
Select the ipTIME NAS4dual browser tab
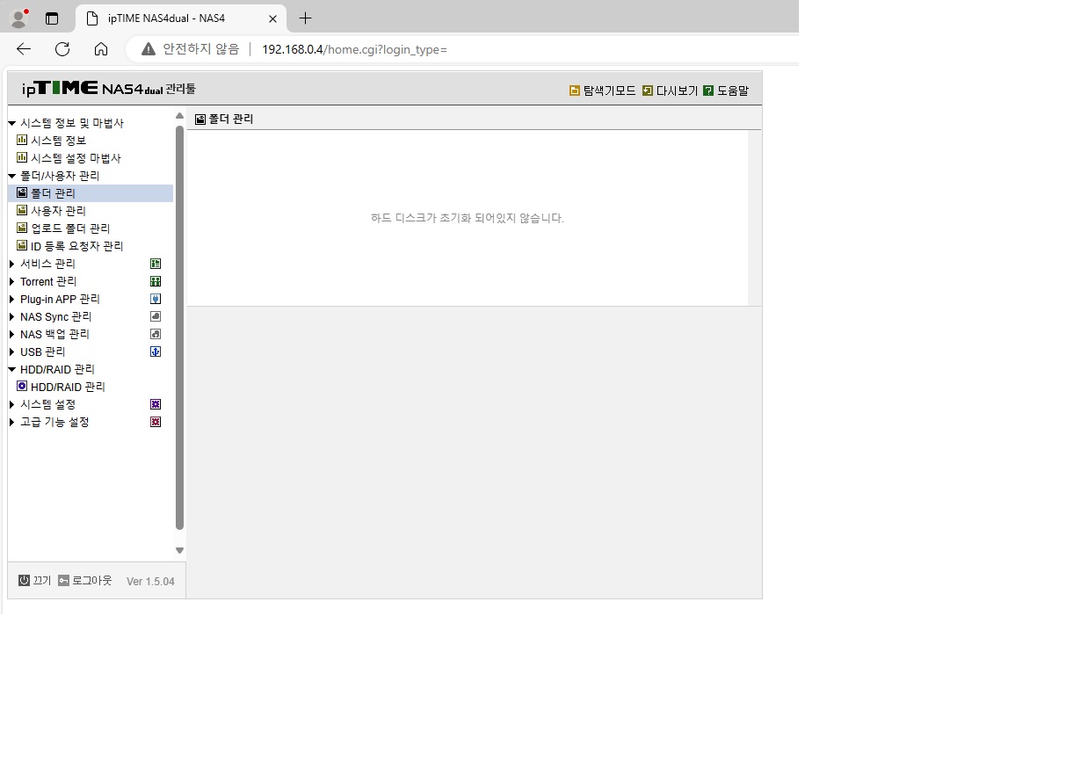(x=180, y=18)
